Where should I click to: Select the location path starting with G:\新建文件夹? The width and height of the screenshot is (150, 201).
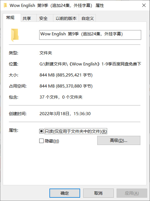90,64
